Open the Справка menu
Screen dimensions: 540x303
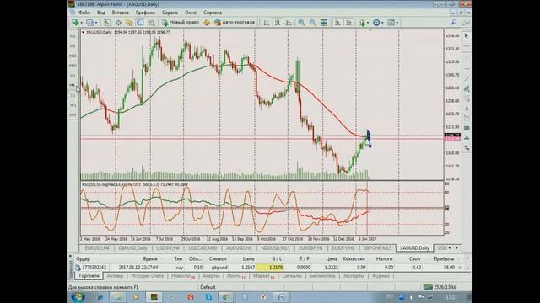point(213,13)
